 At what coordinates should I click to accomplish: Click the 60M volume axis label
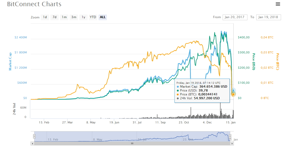tap(23, 108)
